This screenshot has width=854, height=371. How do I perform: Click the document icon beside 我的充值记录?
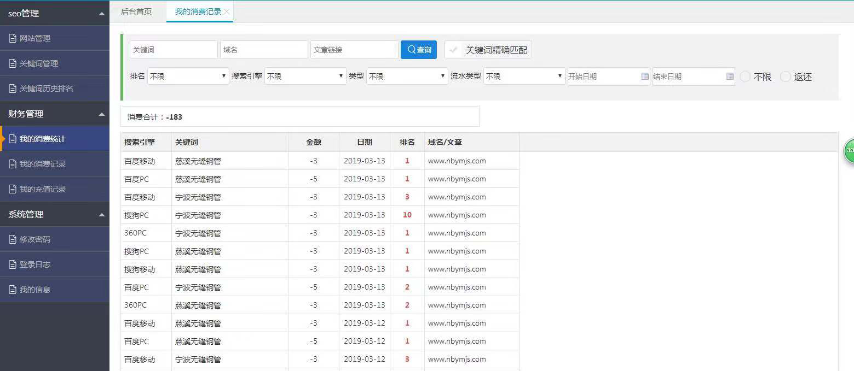(13, 189)
